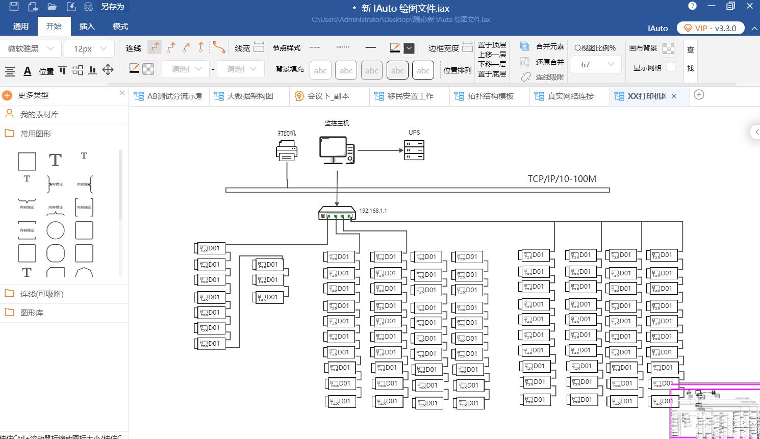Switch to the 插入 ribbon tab

(87, 26)
